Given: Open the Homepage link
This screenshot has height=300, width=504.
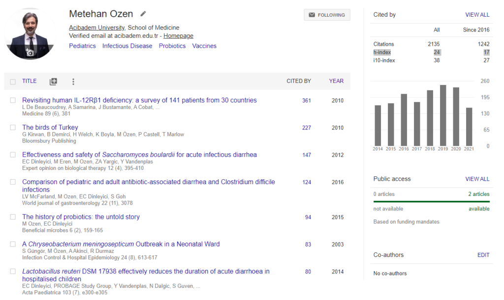Looking at the screenshot, I should point(178,36).
